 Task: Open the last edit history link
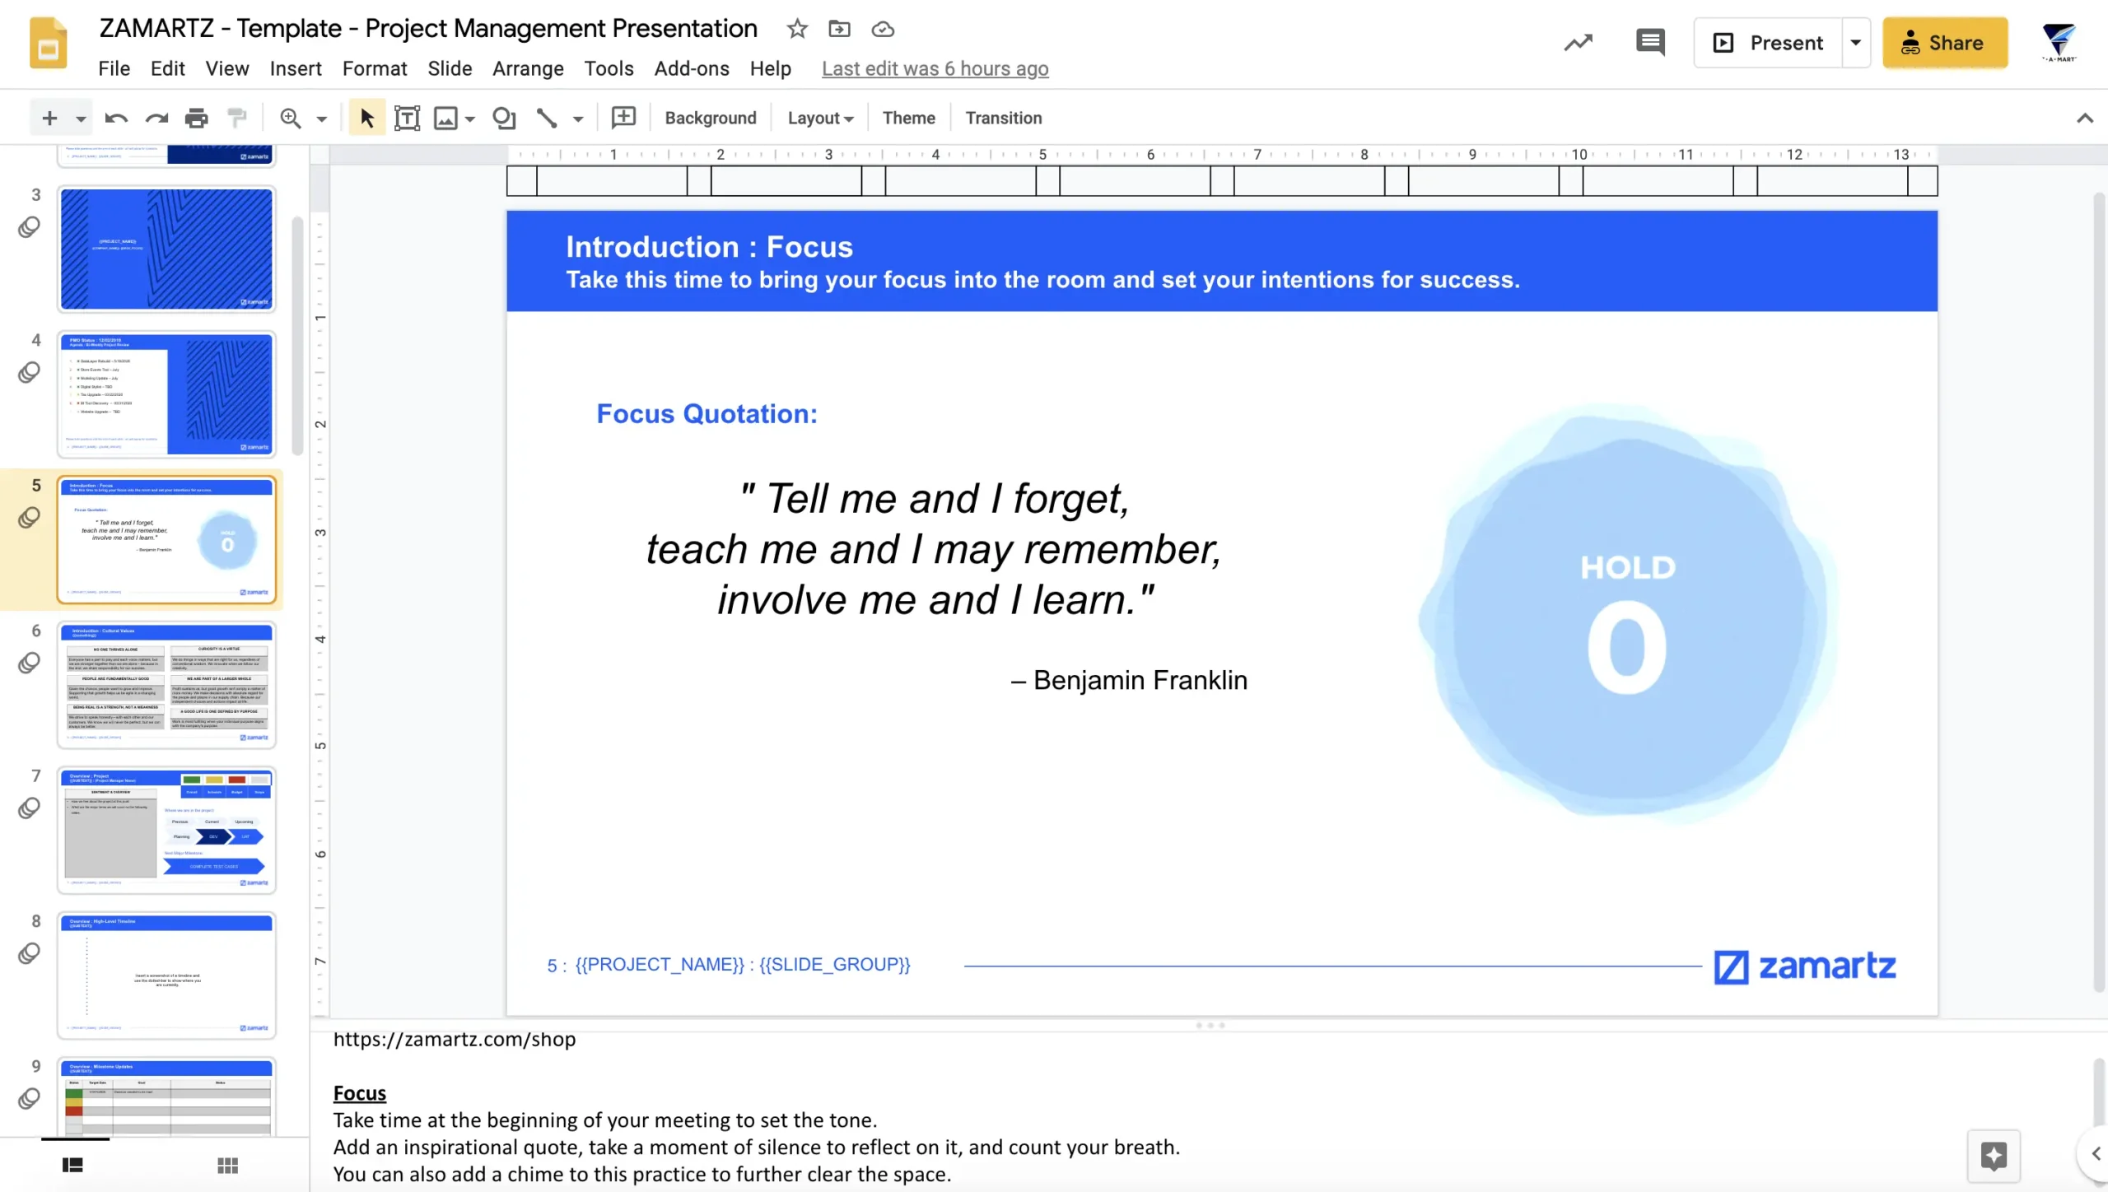(x=935, y=69)
